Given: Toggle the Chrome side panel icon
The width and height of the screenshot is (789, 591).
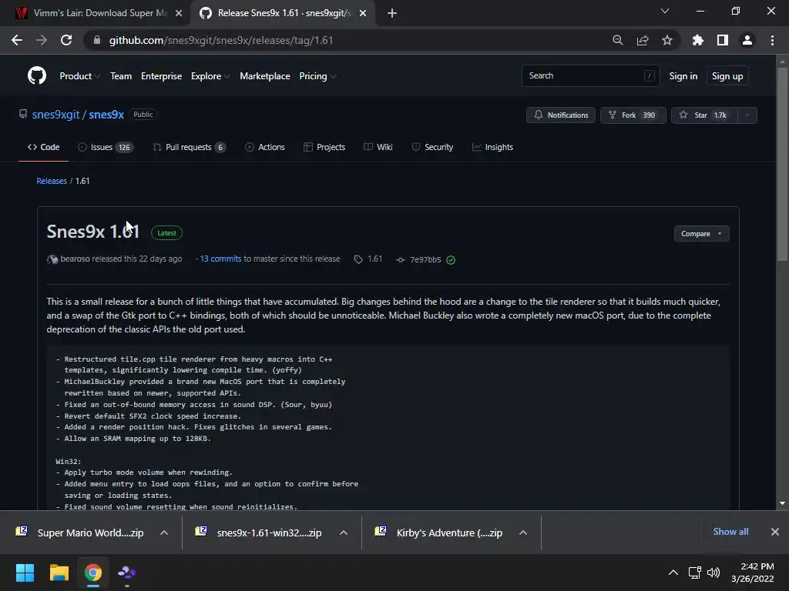Looking at the screenshot, I should point(723,40).
